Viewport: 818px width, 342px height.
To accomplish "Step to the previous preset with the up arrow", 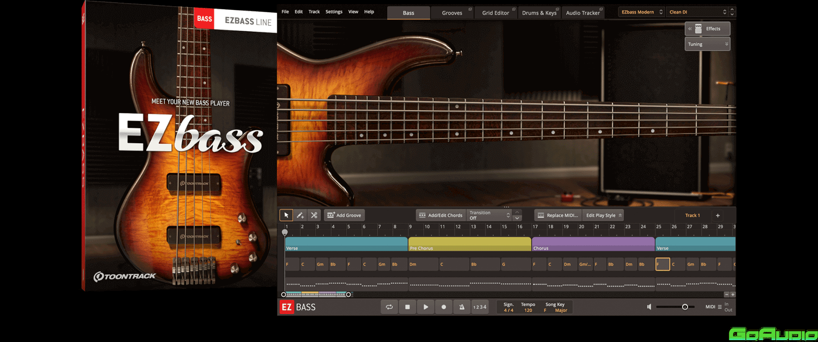I will tap(732, 9).
